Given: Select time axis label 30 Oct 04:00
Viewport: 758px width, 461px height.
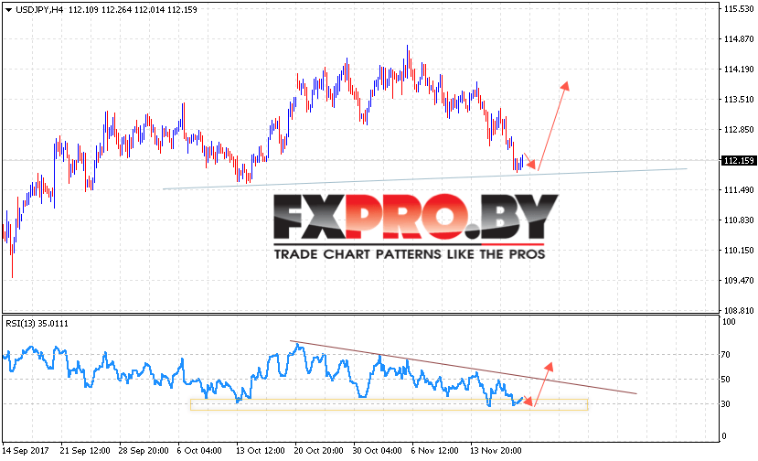Looking at the screenshot, I should pos(377,450).
